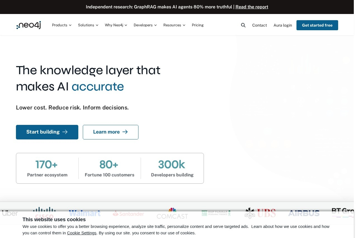
Task: Click the Walmart logo
Action: [85, 213]
